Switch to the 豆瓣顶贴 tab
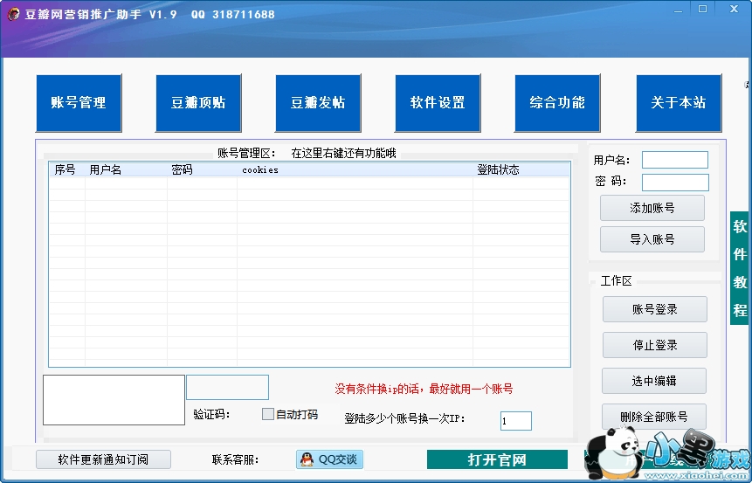The width and height of the screenshot is (752, 483). coord(198,103)
